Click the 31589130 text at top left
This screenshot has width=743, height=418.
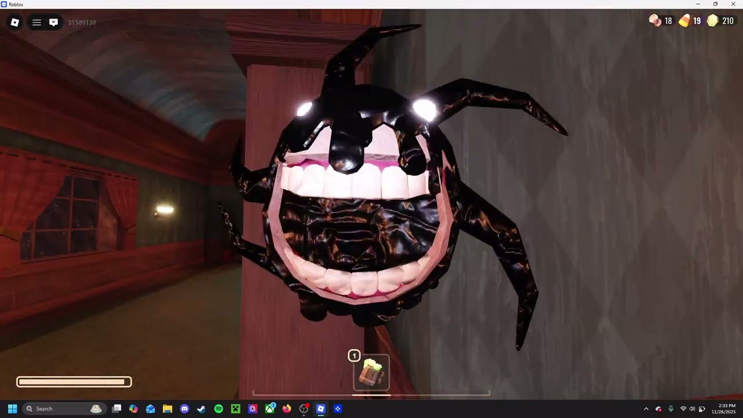click(x=82, y=23)
